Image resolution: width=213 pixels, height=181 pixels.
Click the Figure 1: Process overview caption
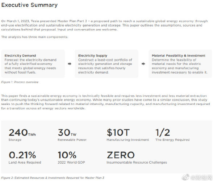[20, 82]
